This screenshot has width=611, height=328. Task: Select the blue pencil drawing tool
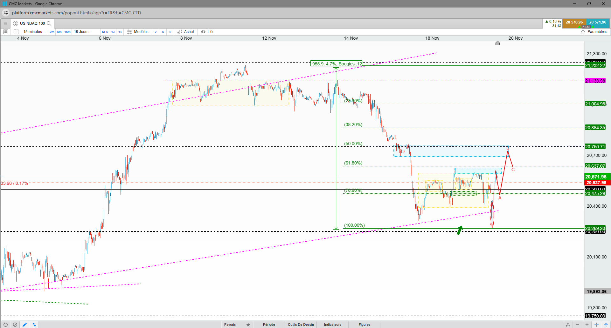click(x=24, y=325)
